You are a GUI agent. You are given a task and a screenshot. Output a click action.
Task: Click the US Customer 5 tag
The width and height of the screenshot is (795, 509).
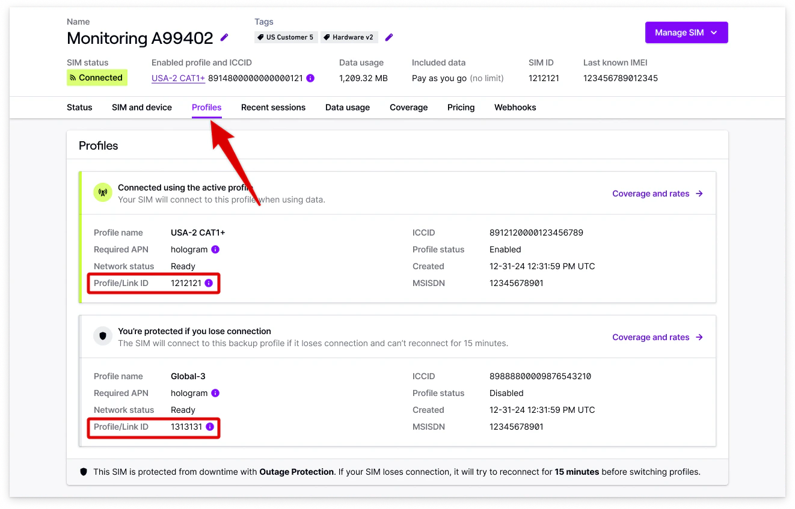click(x=286, y=37)
